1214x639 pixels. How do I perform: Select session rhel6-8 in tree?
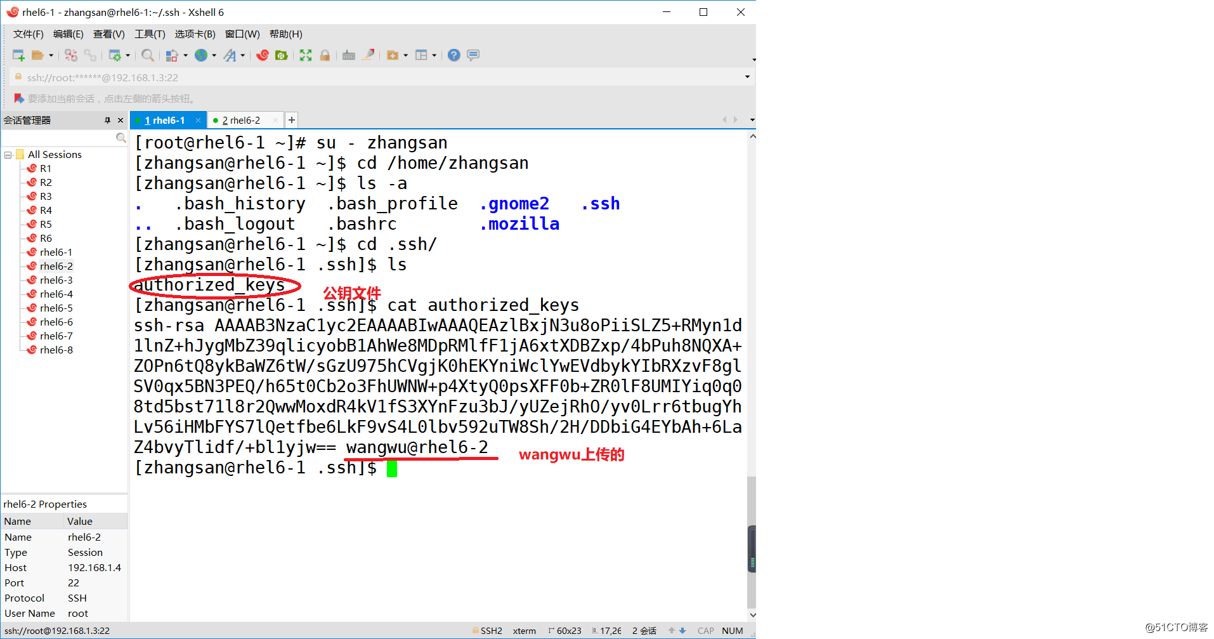coord(56,350)
